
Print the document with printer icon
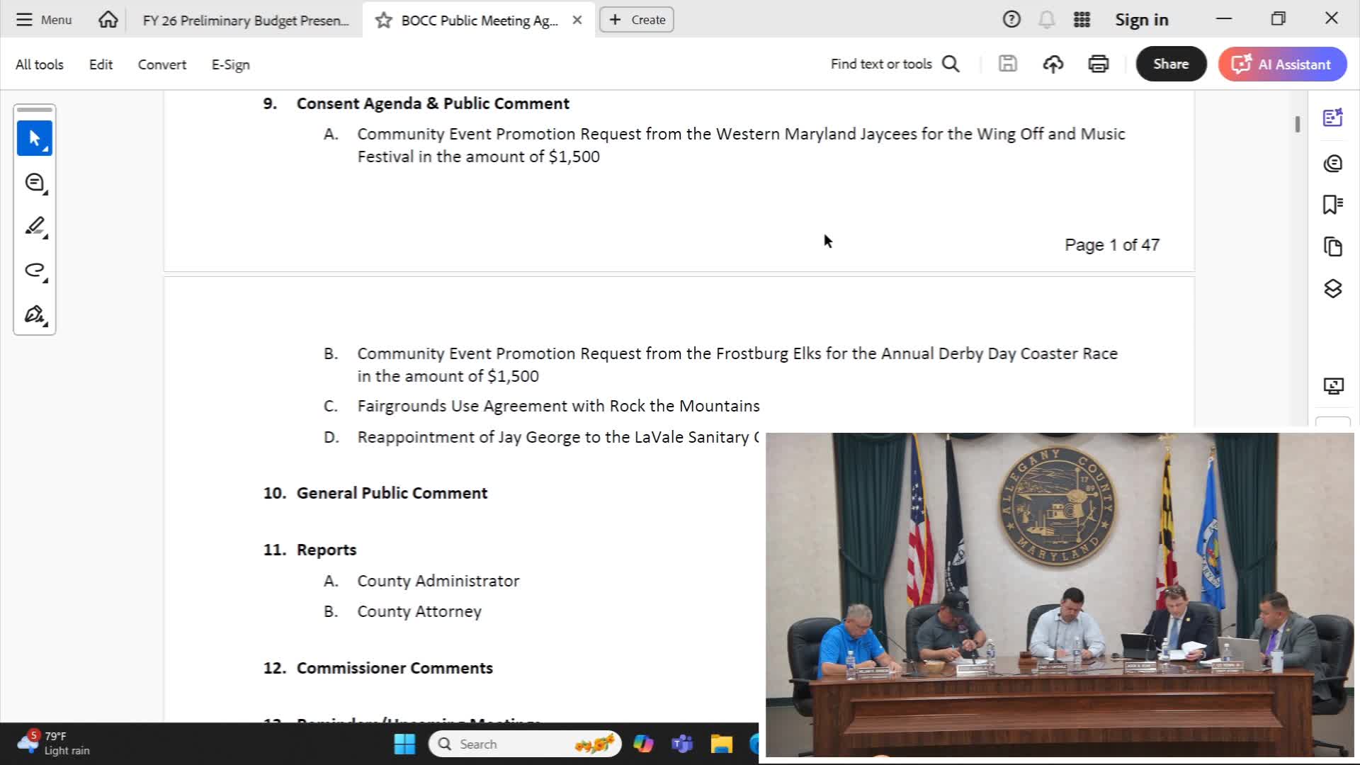click(1098, 64)
